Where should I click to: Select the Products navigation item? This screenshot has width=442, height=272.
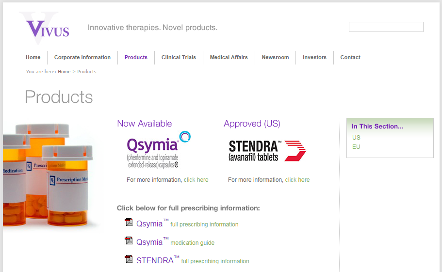tap(136, 57)
